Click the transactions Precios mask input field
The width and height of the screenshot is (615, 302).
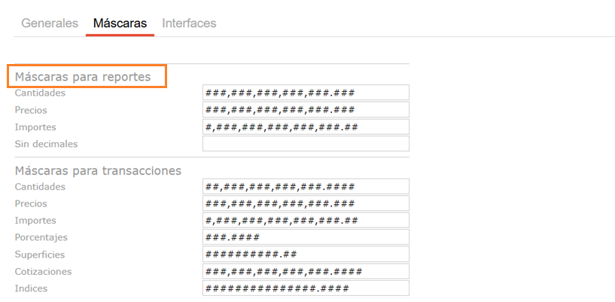(x=306, y=203)
